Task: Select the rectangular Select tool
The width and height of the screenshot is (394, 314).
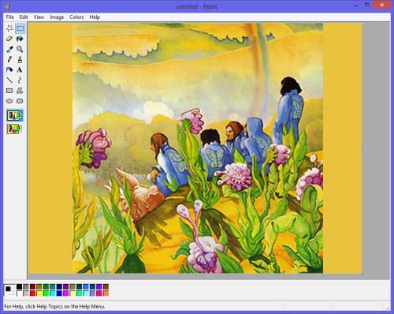Action: pyautogui.click(x=20, y=28)
